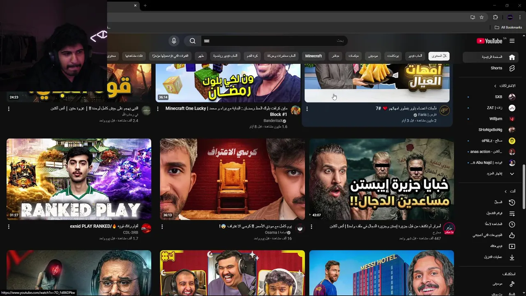Expand the 'أنت' You section chevron
The image size is (526, 296).
point(505,191)
